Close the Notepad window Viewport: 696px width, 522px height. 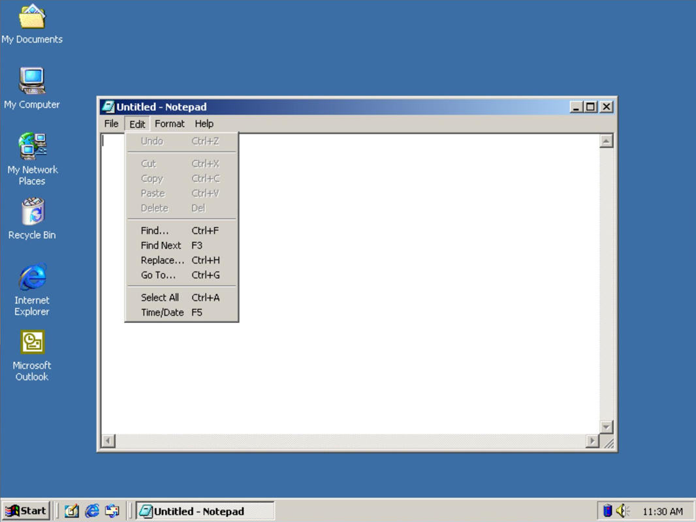607,107
